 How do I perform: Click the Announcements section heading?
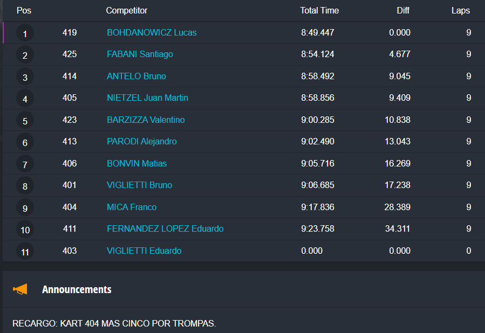[x=77, y=289]
